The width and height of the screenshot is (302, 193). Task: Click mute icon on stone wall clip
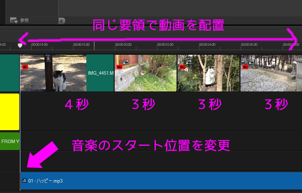pyautogui.click(x=120, y=67)
